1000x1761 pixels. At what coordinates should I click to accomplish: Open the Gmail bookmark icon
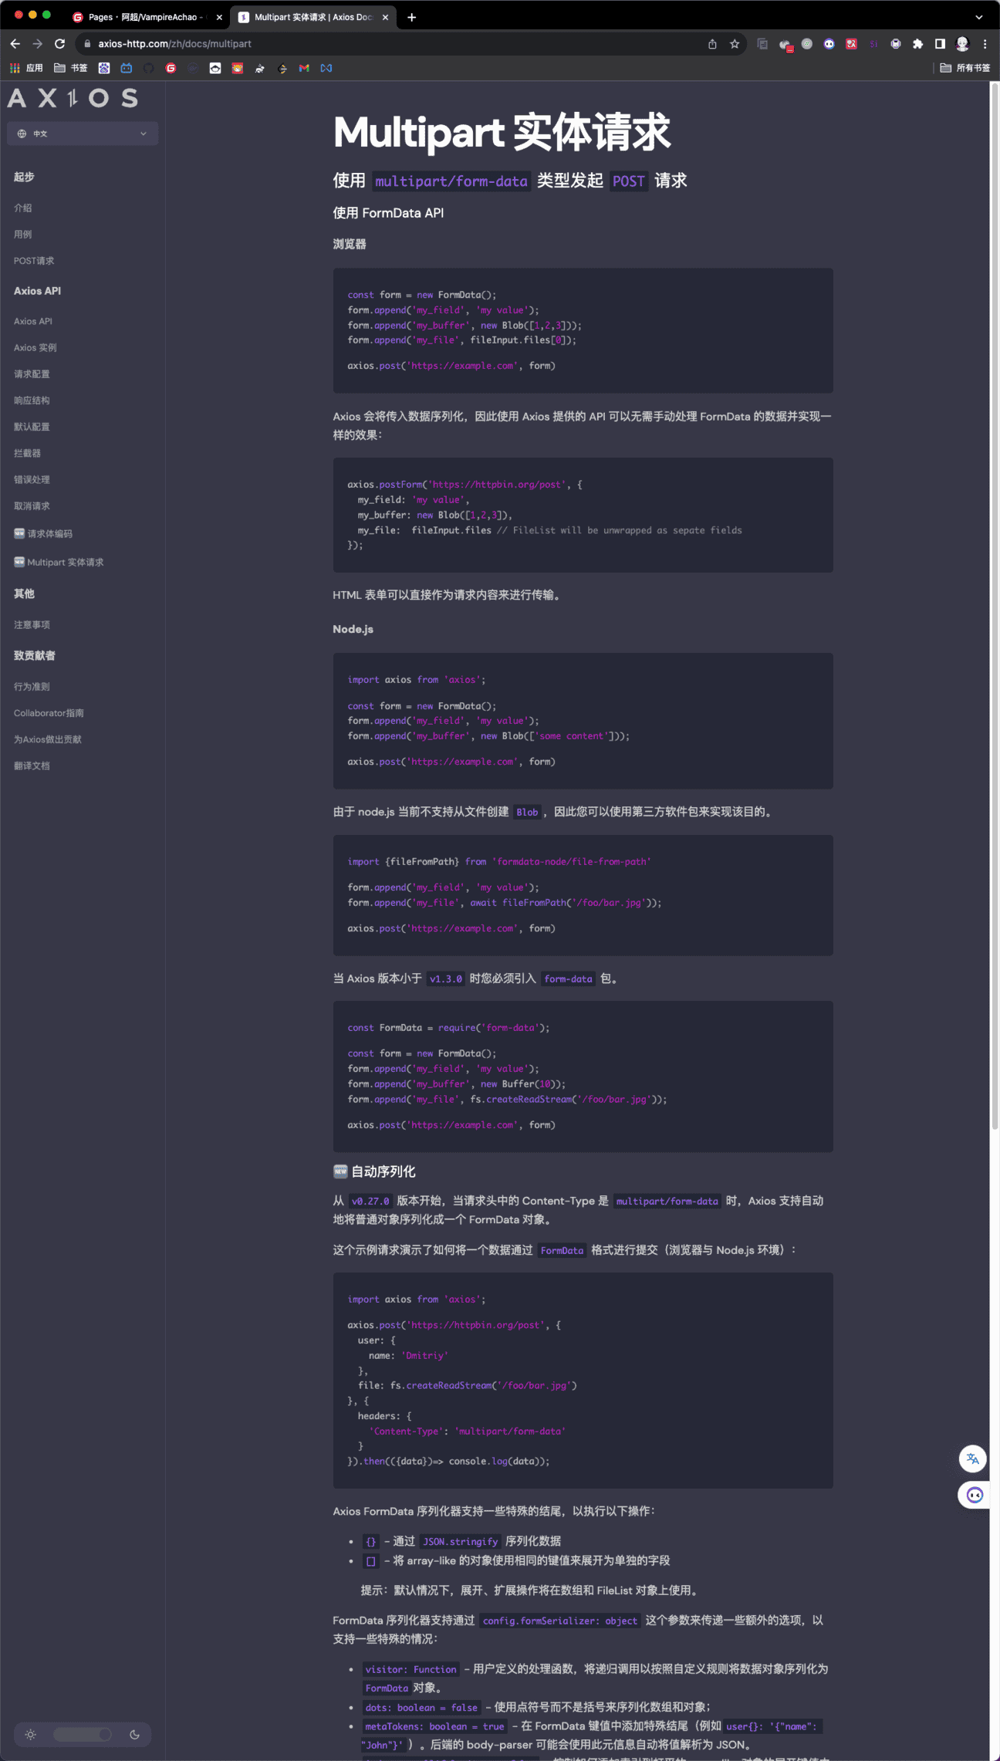click(x=304, y=68)
